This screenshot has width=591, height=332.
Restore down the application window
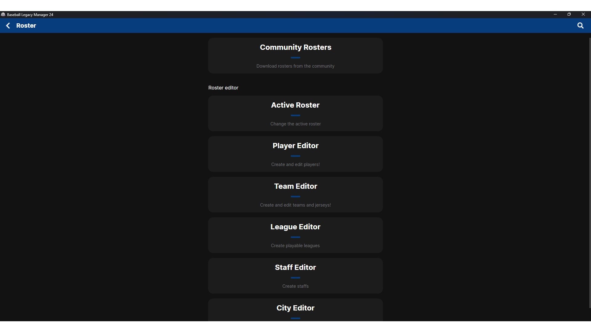[x=569, y=14]
